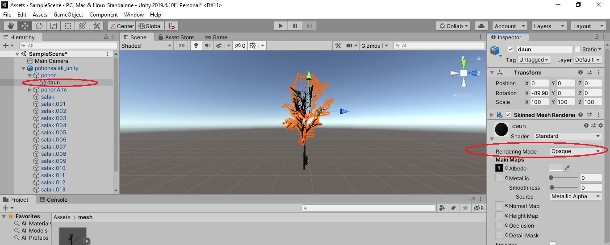Viewport: 610px width, 245px height.
Task: Open daun material settings gear
Action: coord(600,126)
